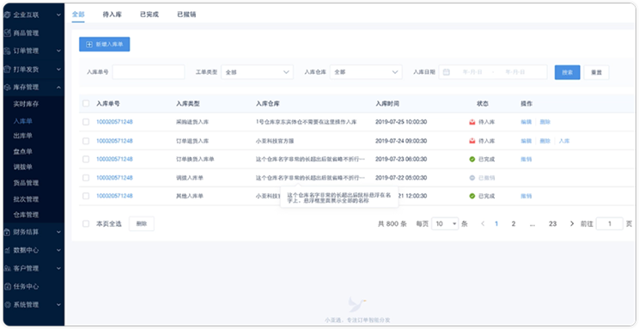Click the 客户管理 sidebar icon

coord(7,268)
